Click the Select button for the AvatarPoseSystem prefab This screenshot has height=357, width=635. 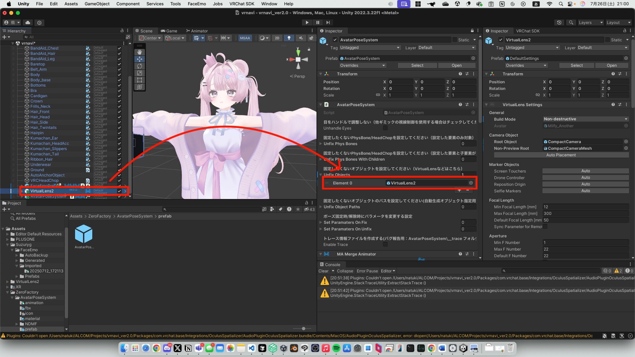pos(417,65)
